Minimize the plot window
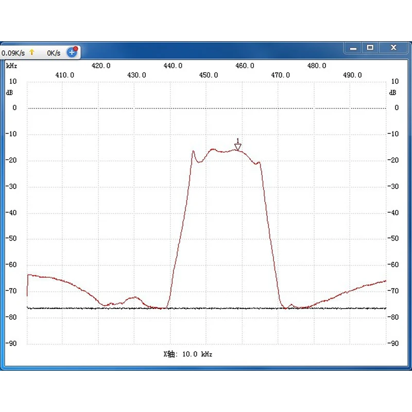The image size is (412, 412). pos(353,48)
